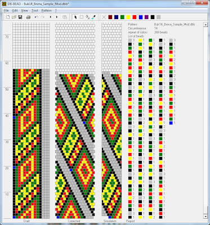Shift pattern right with arrow
Image resolution: width=210 pixels, height=225 pixels.
coord(57,17)
